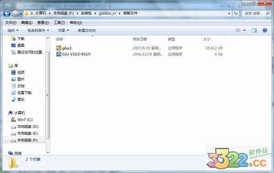Open the 音乐 library

(x=21, y=99)
